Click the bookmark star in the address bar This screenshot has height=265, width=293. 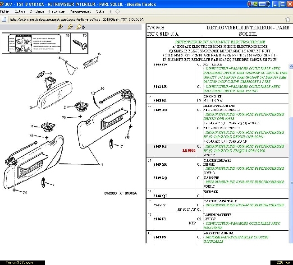coord(288,19)
